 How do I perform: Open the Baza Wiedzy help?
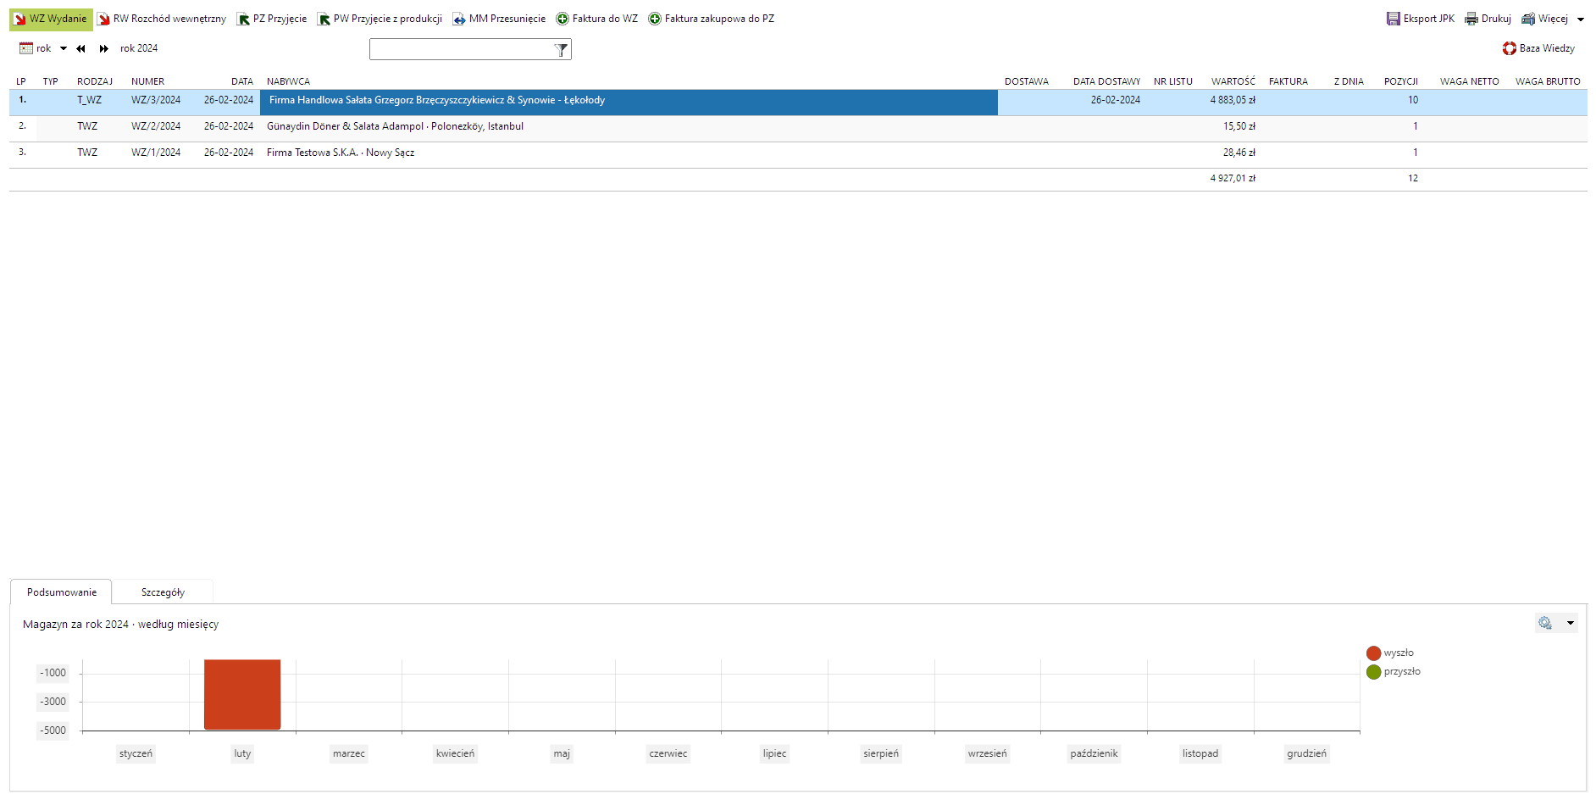1538,48
